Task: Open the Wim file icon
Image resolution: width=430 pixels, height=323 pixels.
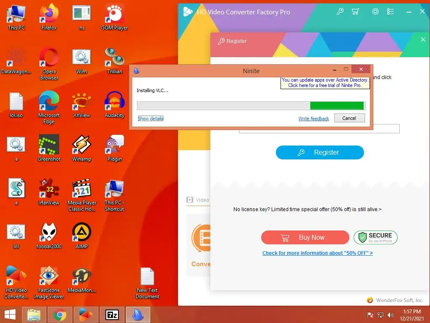Action: [x=81, y=61]
